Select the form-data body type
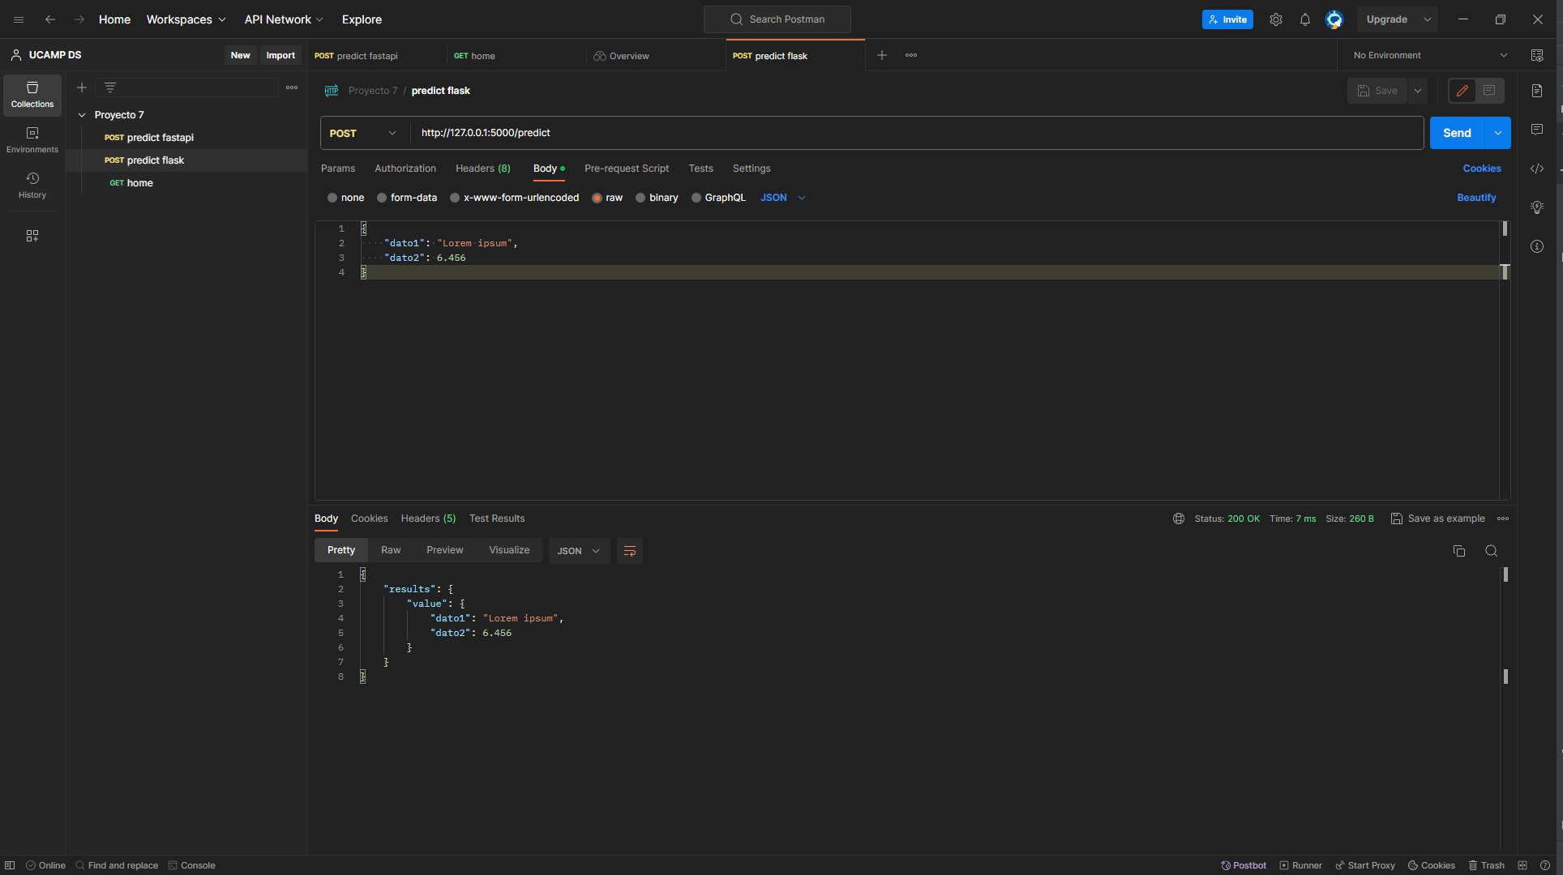Image resolution: width=1563 pixels, height=875 pixels. [x=382, y=198]
